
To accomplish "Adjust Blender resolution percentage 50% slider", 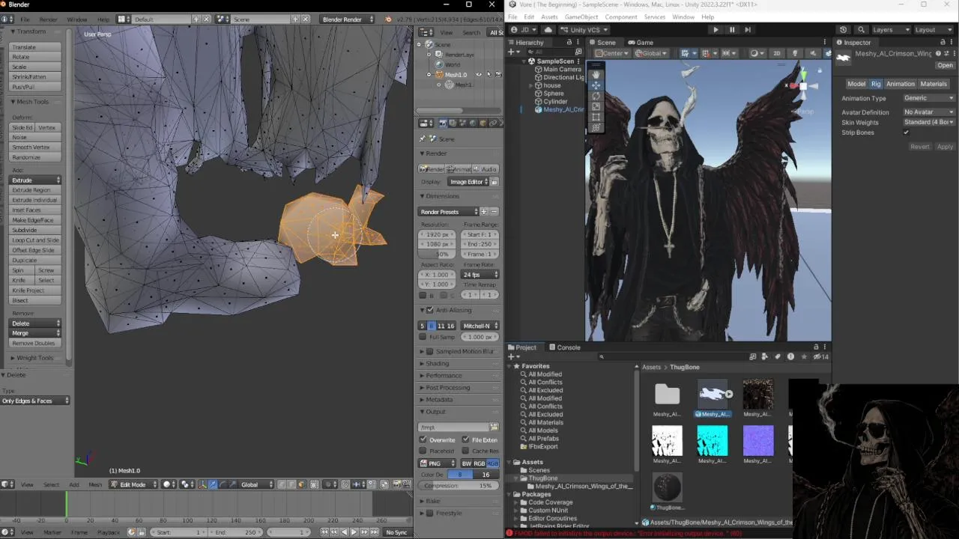I will pyautogui.click(x=438, y=255).
